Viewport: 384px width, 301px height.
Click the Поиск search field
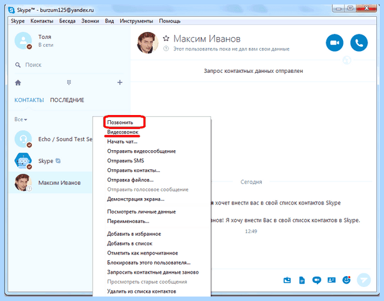tap(68, 65)
